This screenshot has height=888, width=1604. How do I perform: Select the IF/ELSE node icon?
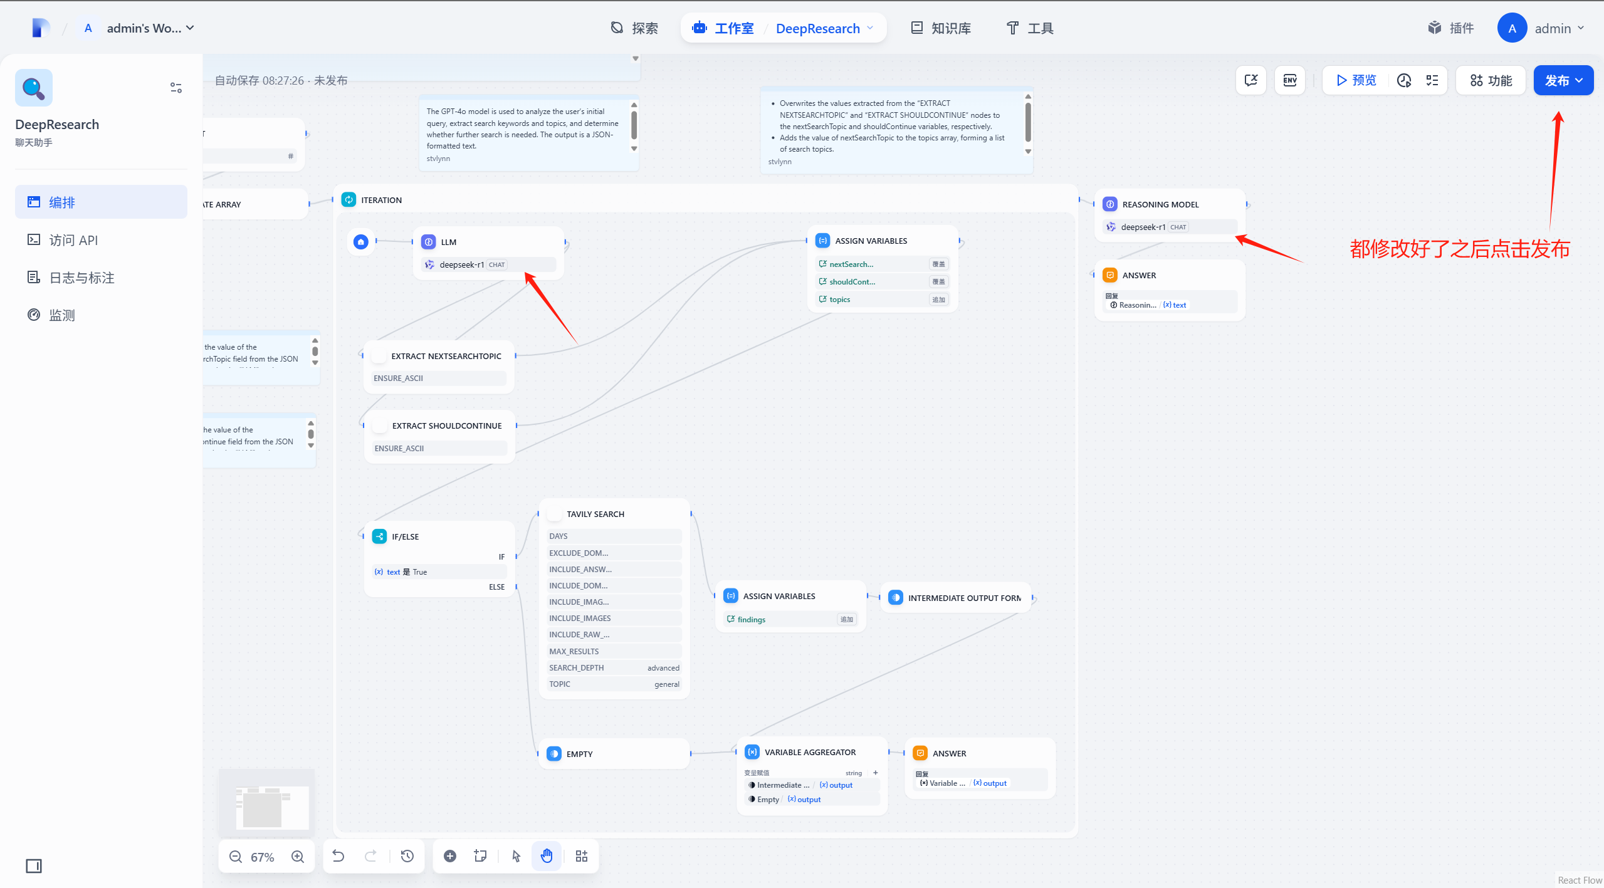(x=380, y=536)
